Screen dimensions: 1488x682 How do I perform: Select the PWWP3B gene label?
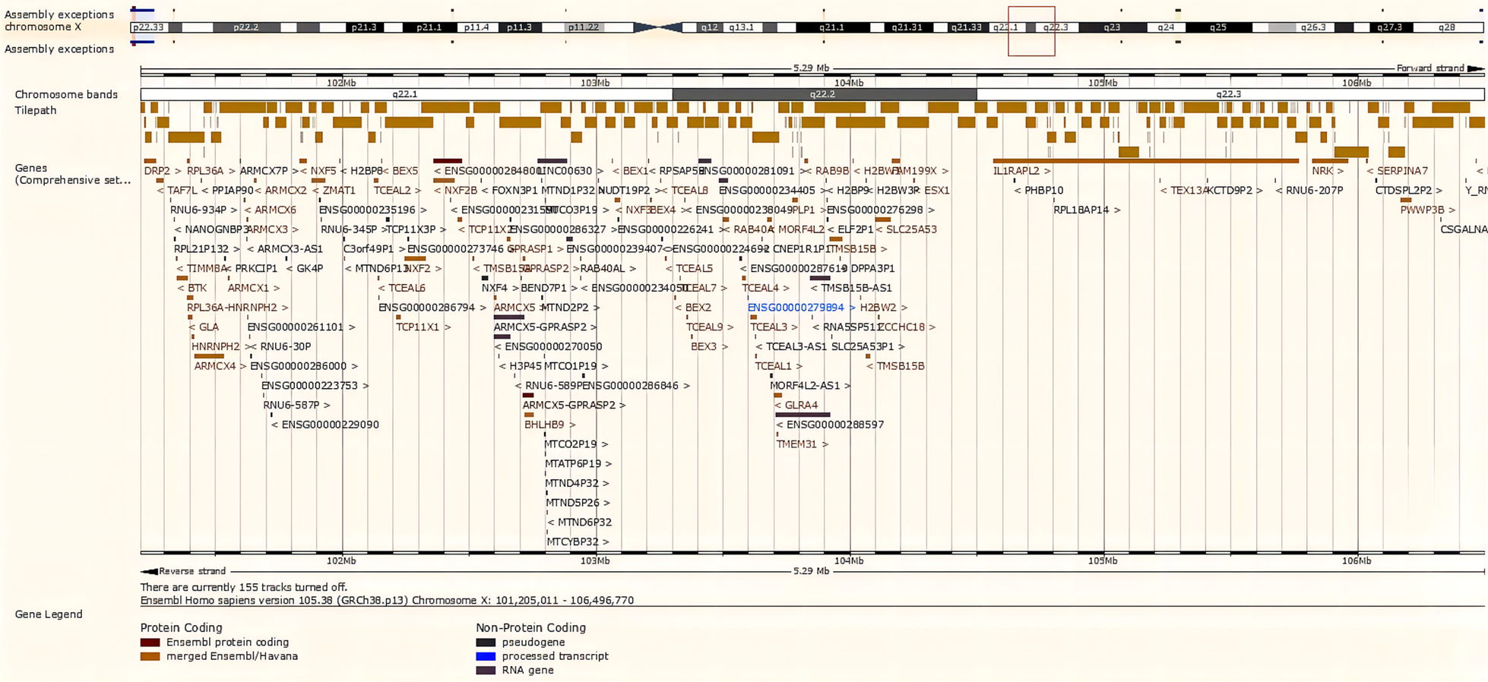(1427, 210)
